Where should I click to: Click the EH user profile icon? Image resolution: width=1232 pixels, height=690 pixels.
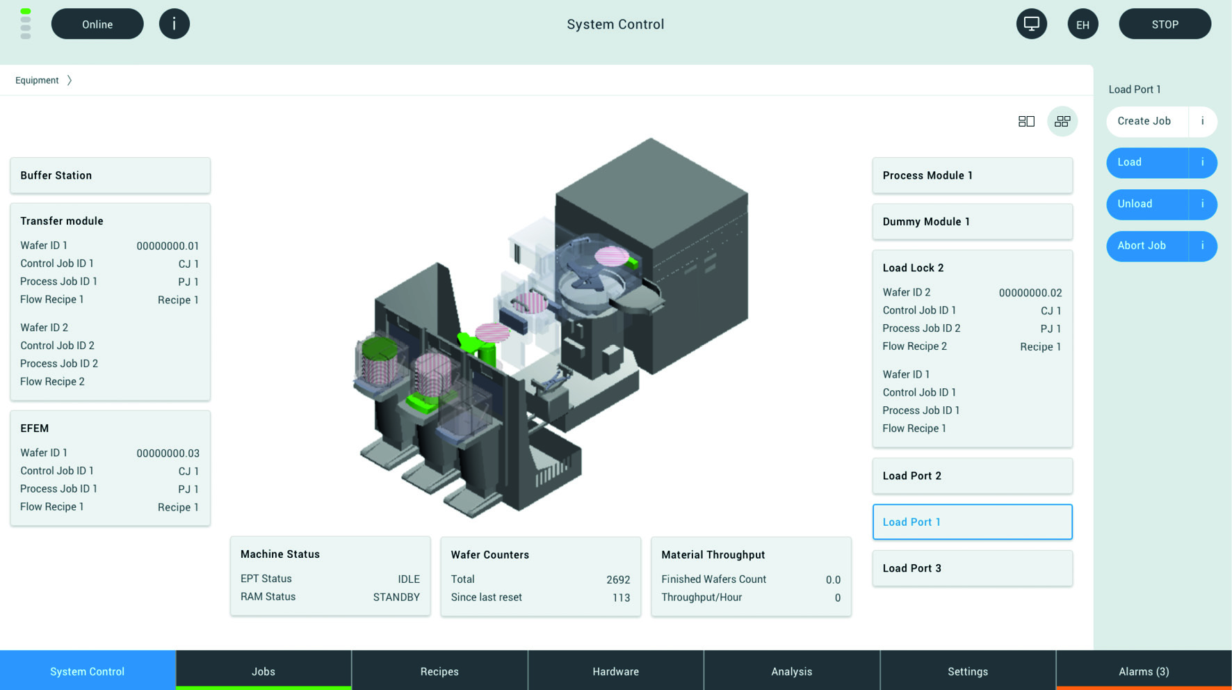click(x=1083, y=24)
